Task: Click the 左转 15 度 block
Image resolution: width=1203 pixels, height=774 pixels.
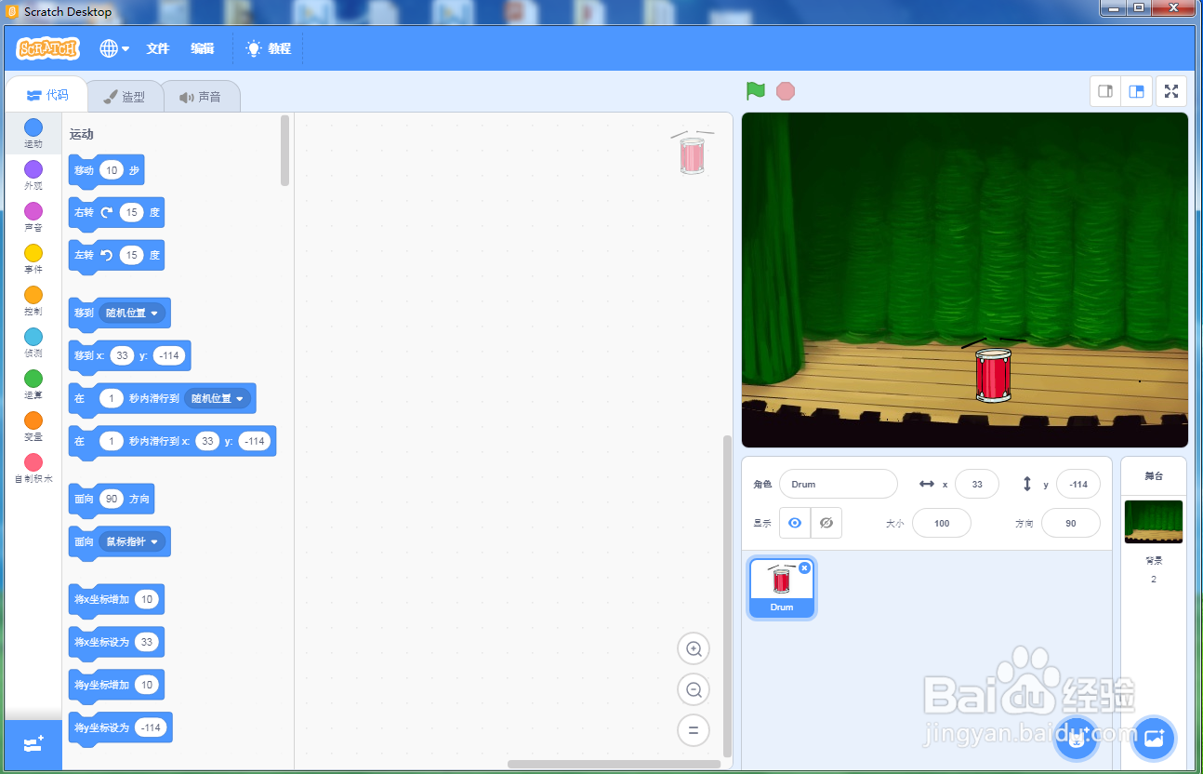Action: 116,256
